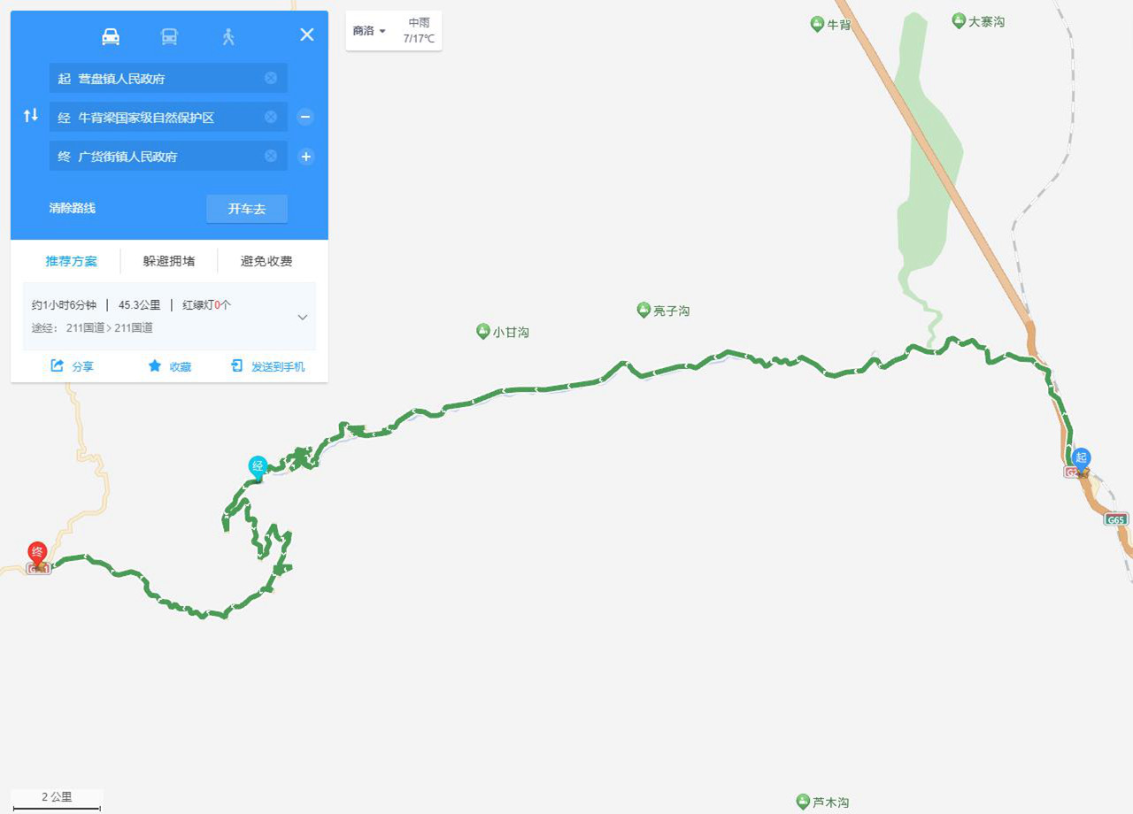The image size is (1133, 814).
Task: Swap start and destination arrows
Action: point(31,115)
